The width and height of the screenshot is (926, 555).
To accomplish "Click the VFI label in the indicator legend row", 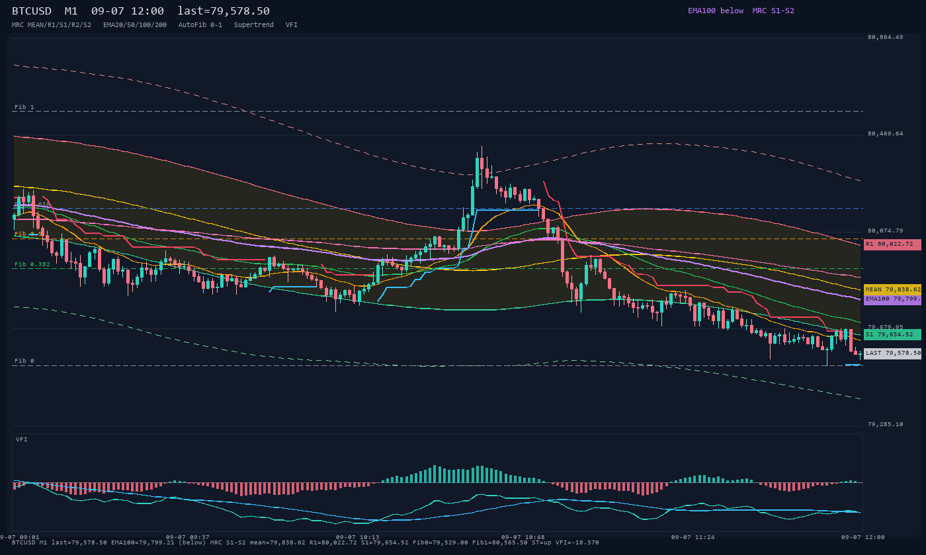I will click(x=292, y=25).
